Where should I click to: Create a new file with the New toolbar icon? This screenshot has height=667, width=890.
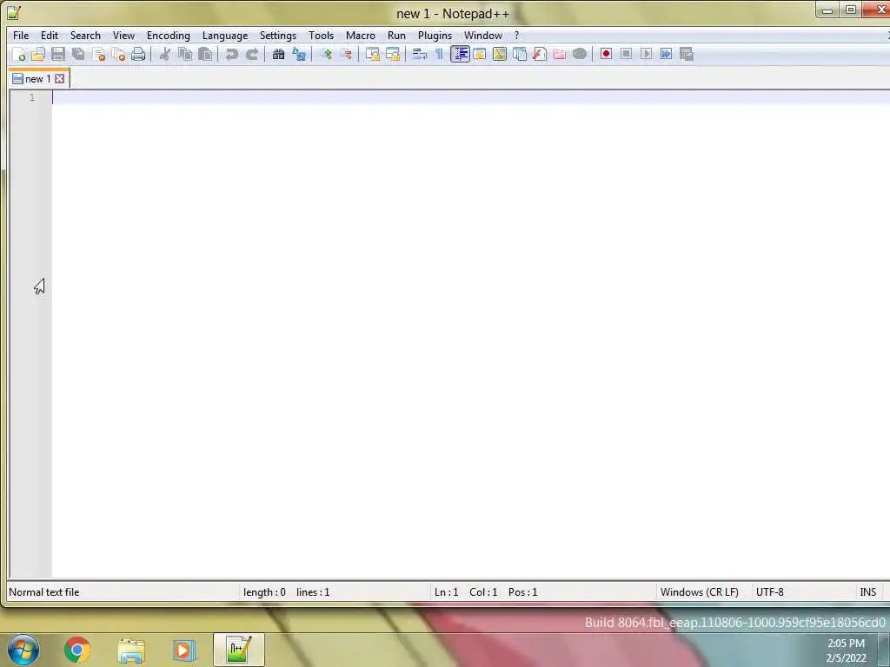[19, 55]
